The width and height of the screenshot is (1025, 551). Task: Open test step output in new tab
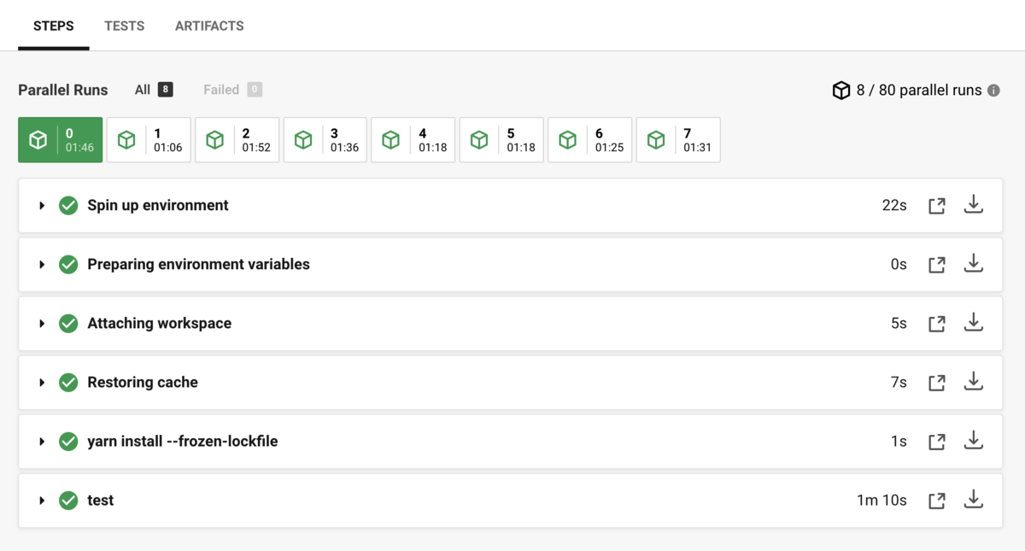[937, 501]
